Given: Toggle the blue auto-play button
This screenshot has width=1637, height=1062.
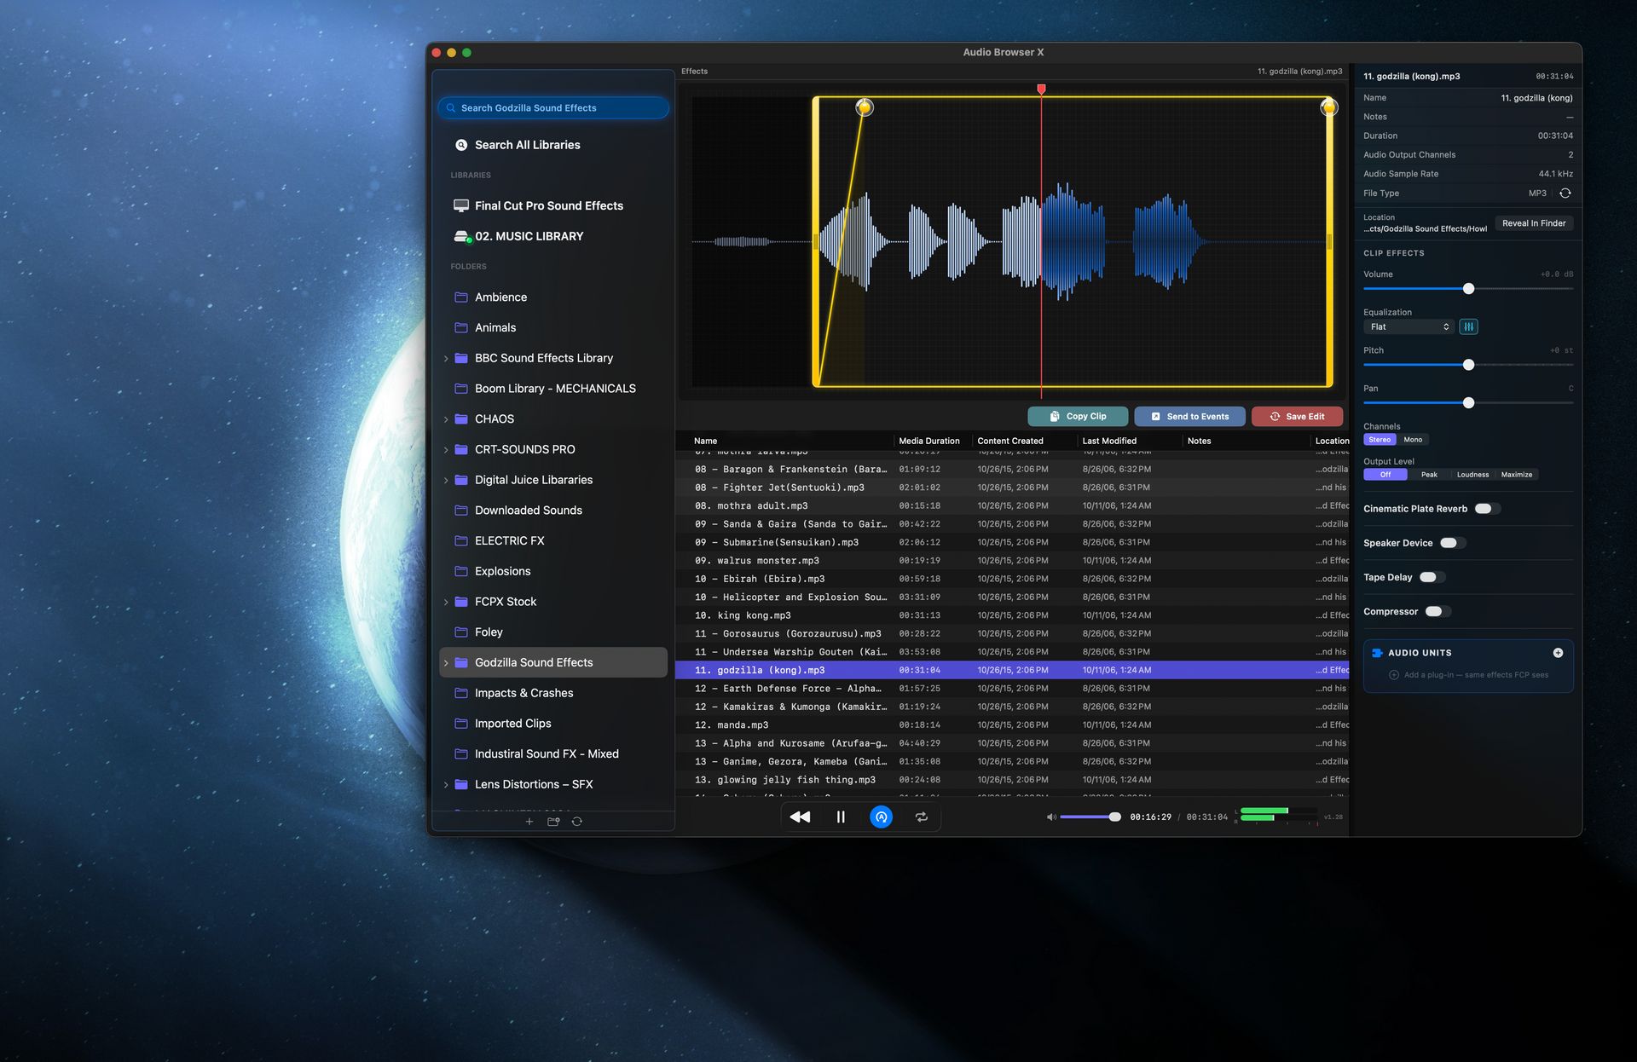Looking at the screenshot, I should point(881,817).
